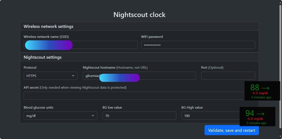Image resolution: width=282 pixels, height=139 pixels.
Task: Click the Nightscout clock page title
Action: click(x=139, y=15)
